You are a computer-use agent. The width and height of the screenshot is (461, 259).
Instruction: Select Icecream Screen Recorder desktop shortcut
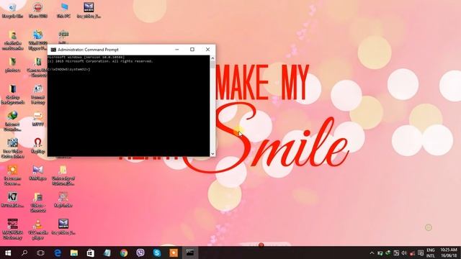[x=12, y=175]
